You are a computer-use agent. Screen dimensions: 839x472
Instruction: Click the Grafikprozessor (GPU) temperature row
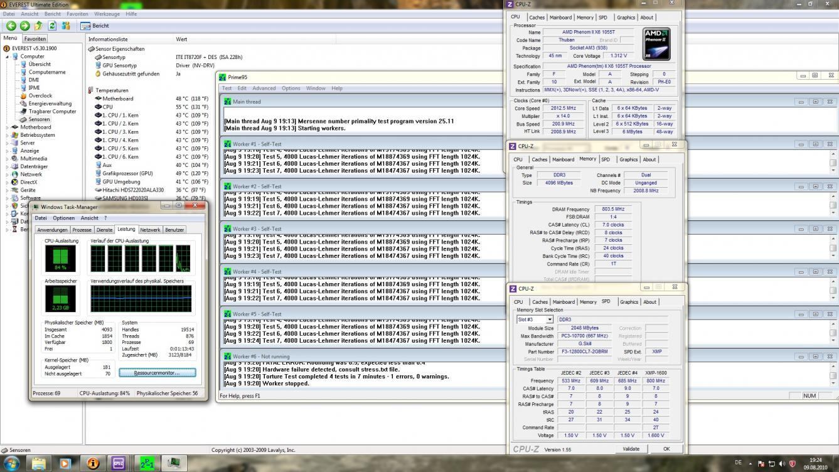pos(151,173)
